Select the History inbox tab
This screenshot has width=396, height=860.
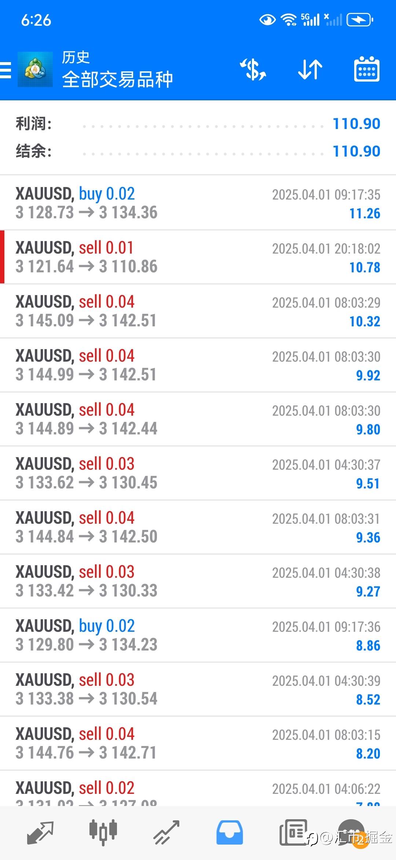tap(230, 832)
